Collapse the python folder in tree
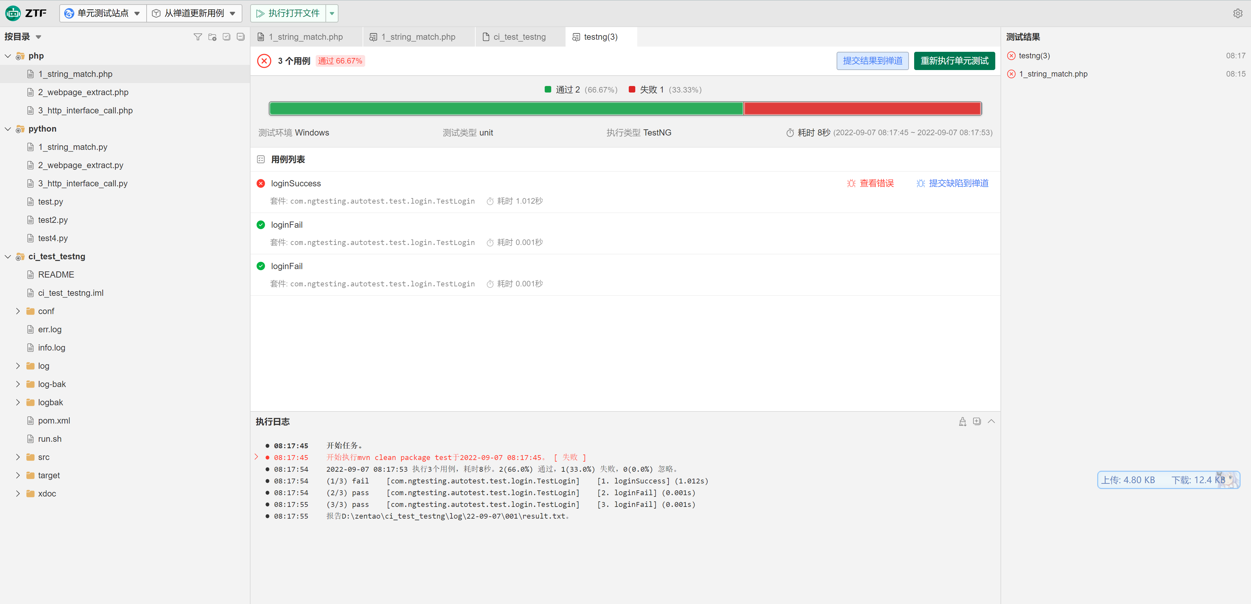The height and width of the screenshot is (604, 1251). 8,129
